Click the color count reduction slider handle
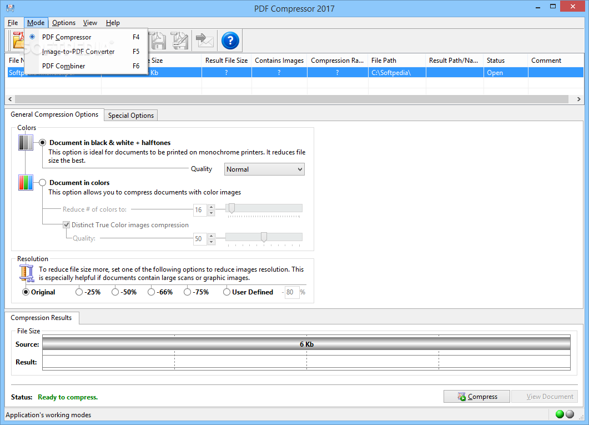The width and height of the screenshot is (589, 425). (231, 208)
